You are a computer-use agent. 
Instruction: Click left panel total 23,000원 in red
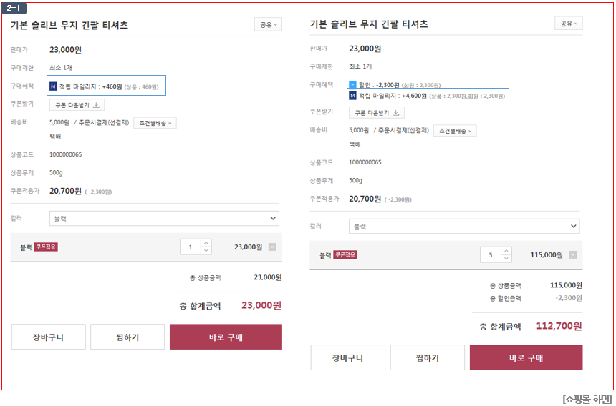[x=261, y=305]
